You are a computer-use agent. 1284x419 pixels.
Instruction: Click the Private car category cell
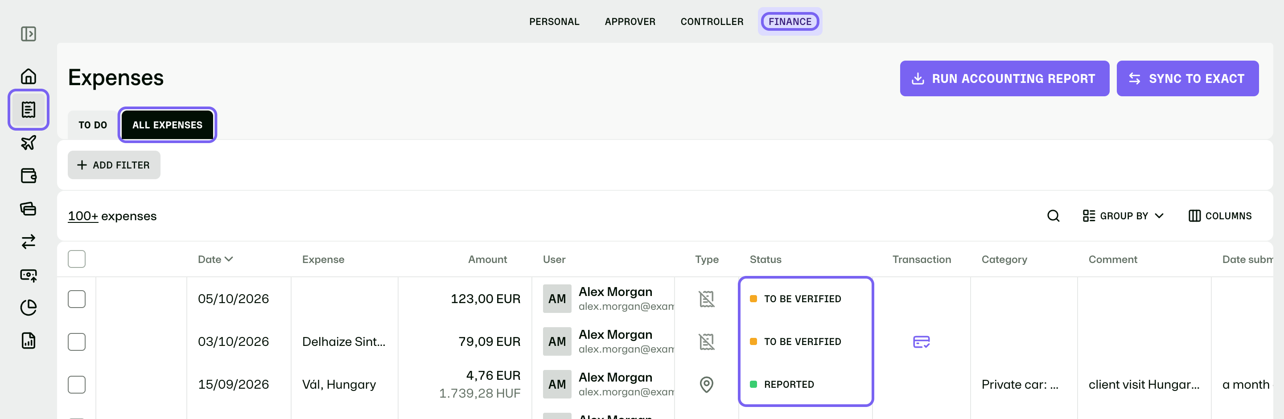coord(1020,385)
